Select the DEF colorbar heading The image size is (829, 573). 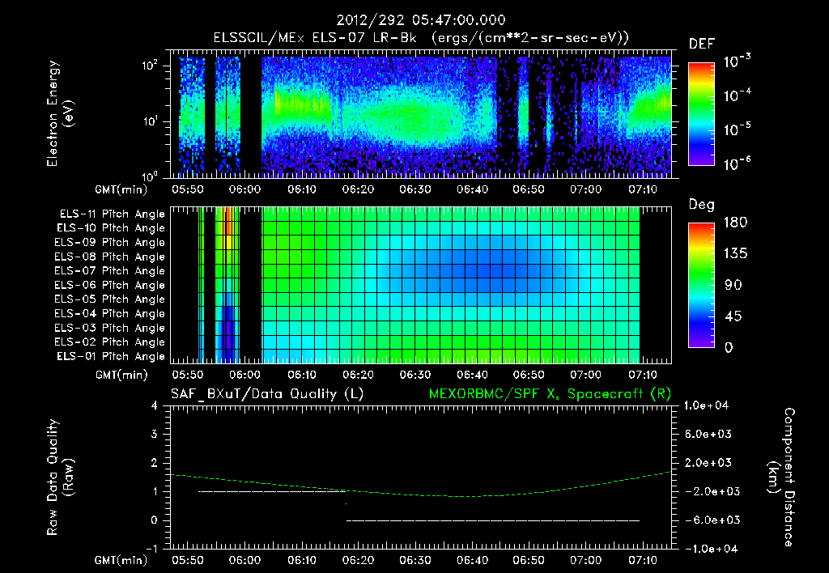[x=702, y=44]
